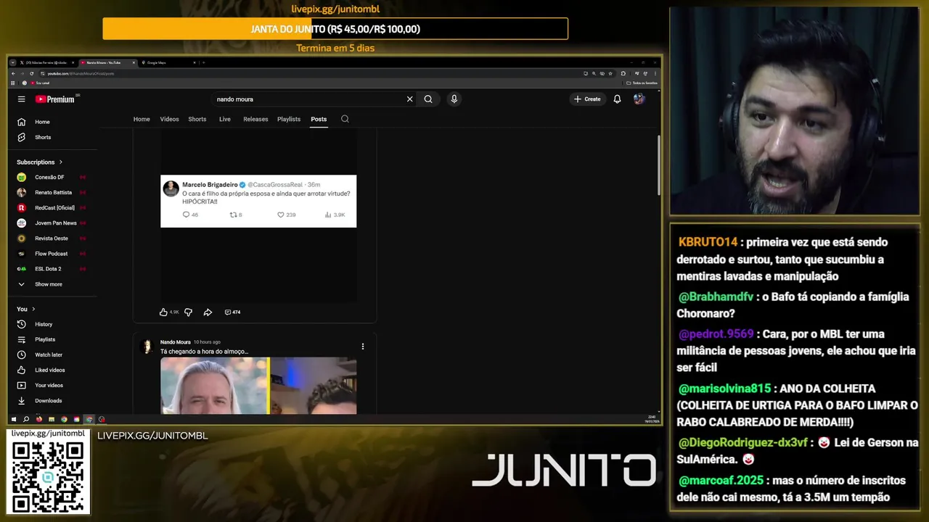The image size is (929, 522).
Task: Click the browser back arrow
Action: pos(13,73)
